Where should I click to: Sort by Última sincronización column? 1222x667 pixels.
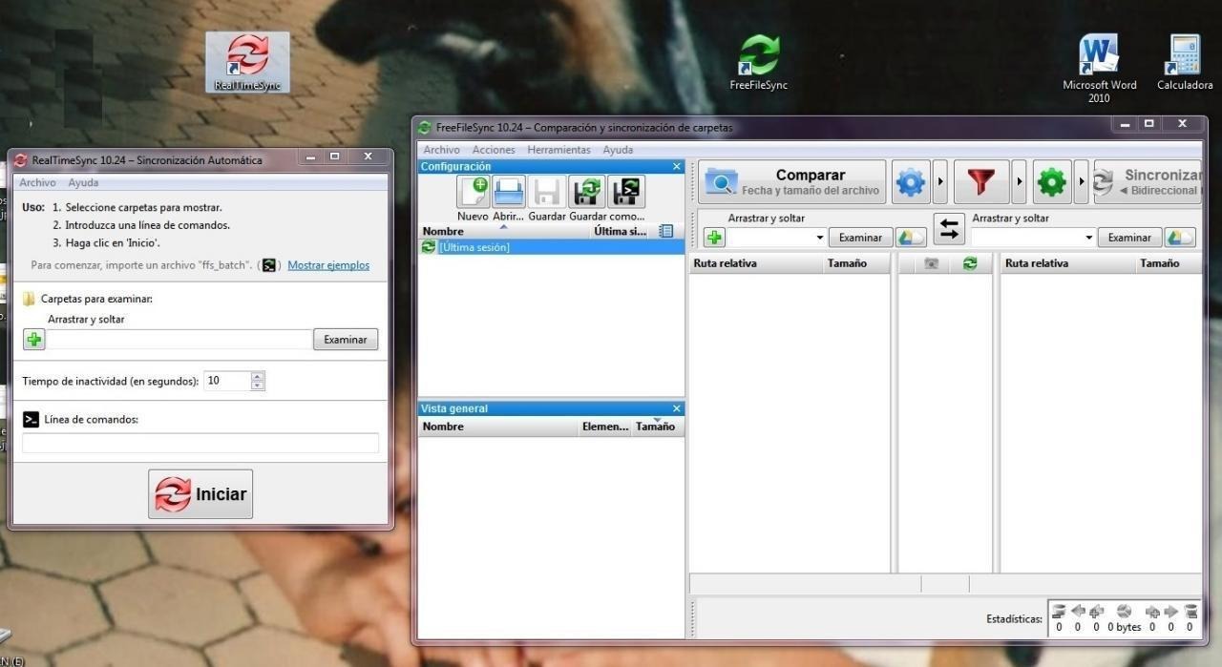click(621, 231)
